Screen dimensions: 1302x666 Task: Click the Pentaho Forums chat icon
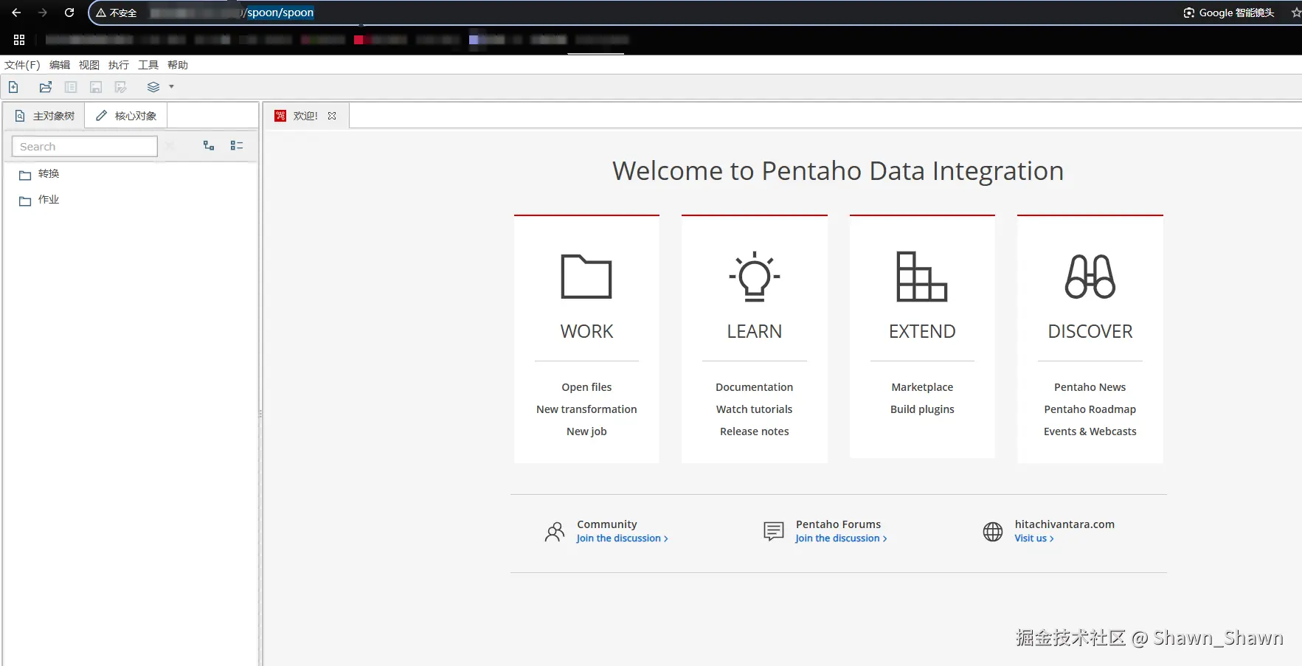[774, 532]
